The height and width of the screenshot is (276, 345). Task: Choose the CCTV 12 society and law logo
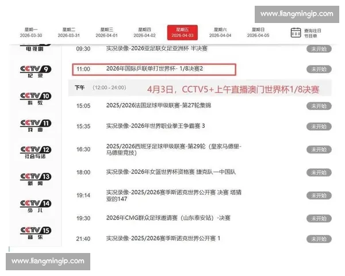36,152
